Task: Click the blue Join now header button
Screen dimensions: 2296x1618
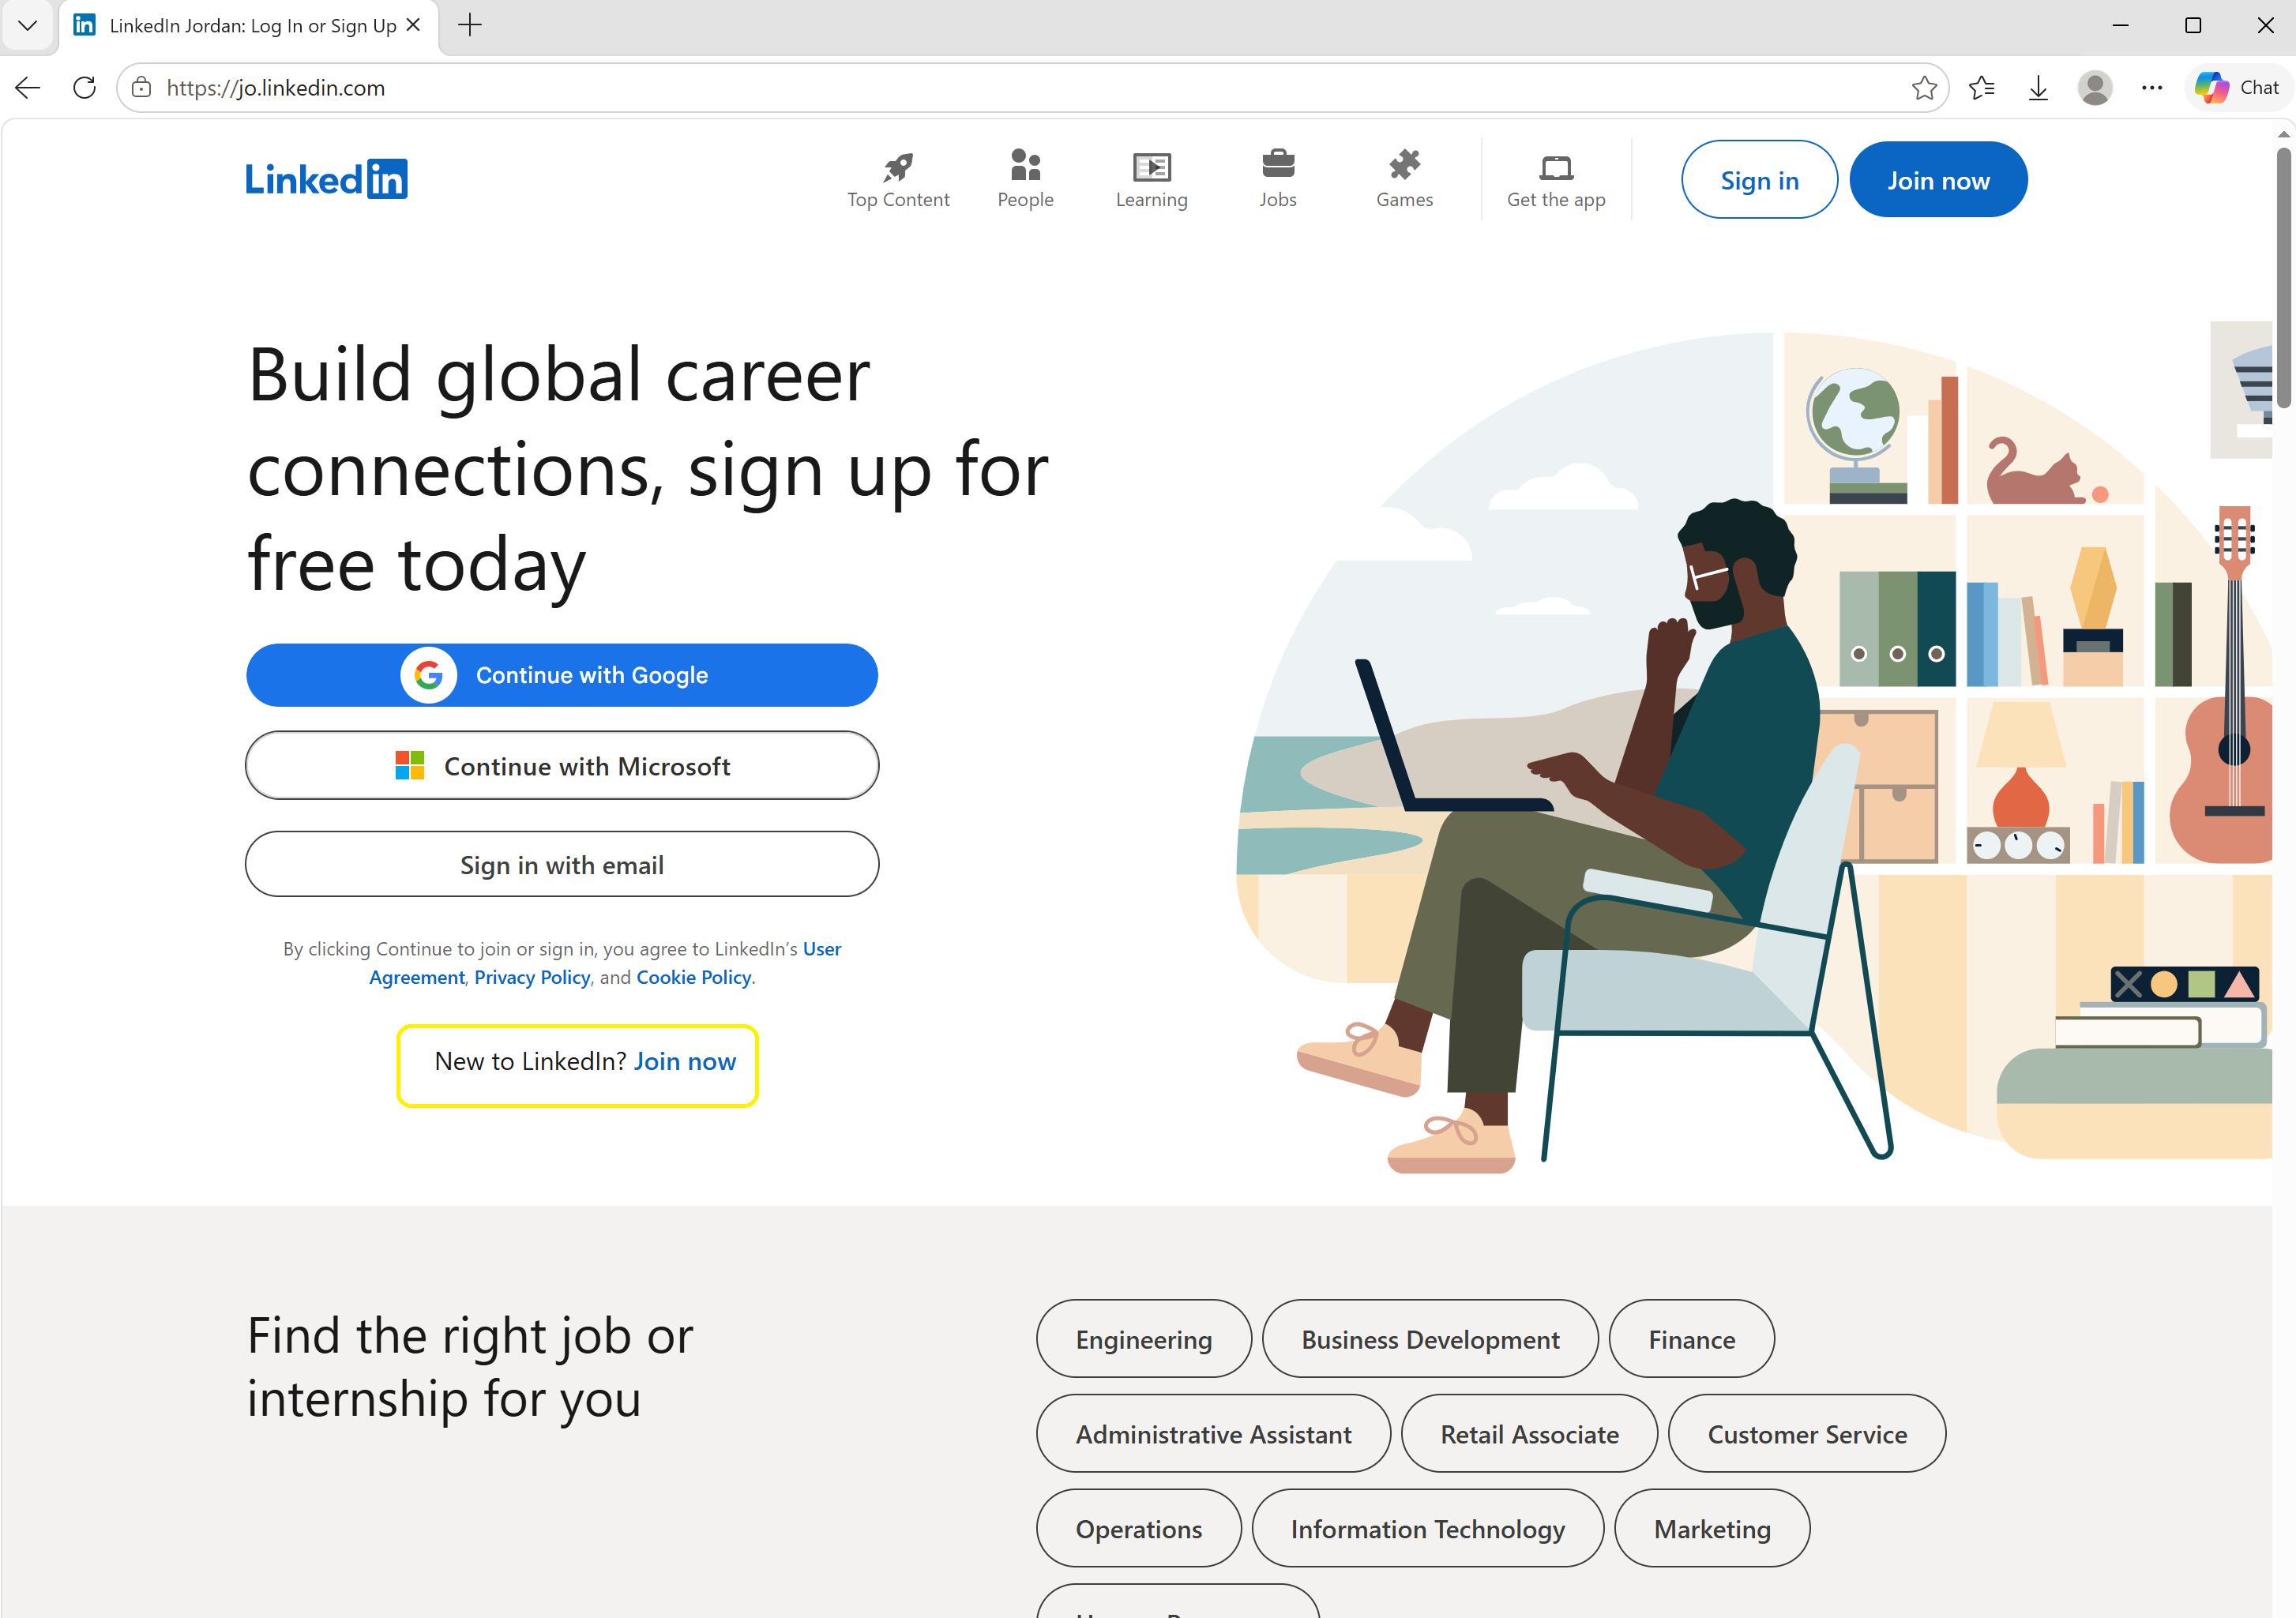Action: 1938,180
